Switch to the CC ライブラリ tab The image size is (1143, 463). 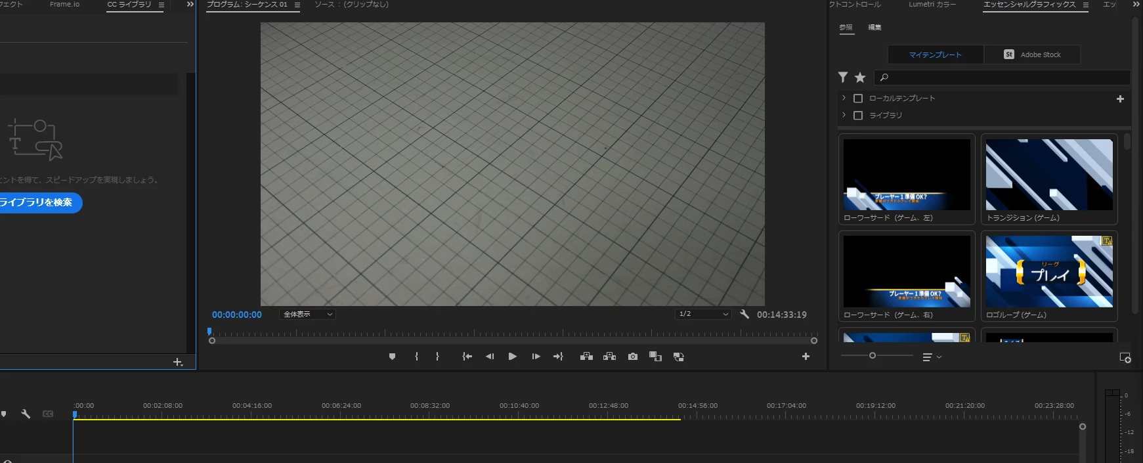point(129,5)
